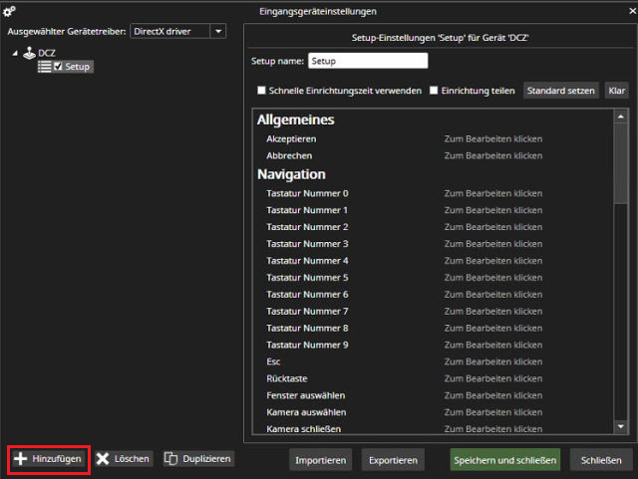Click the gears settings icon in title bar
The height and width of the screenshot is (479, 638).
(x=9, y=11)
